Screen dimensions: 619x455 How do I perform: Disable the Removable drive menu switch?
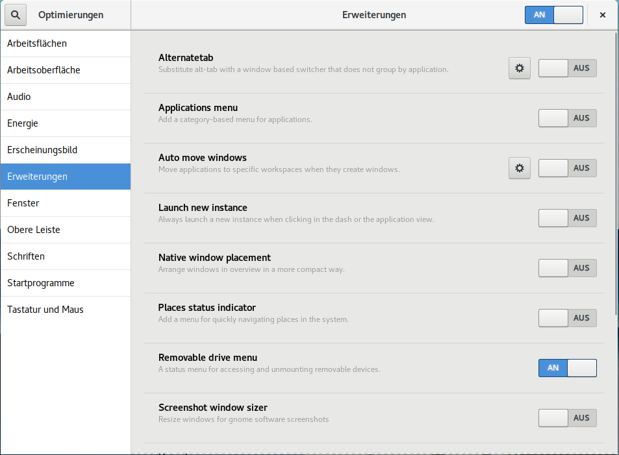pos(567,368)
